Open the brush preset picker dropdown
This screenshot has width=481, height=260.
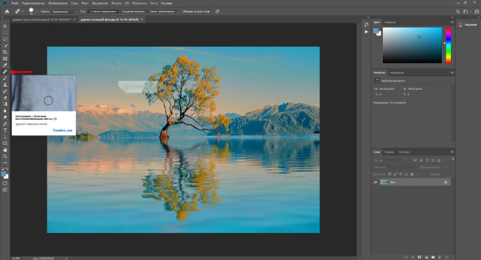32,11
